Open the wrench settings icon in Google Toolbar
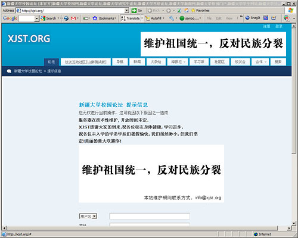The height and width of the screenshot is (238, 298). click(172, 18)
